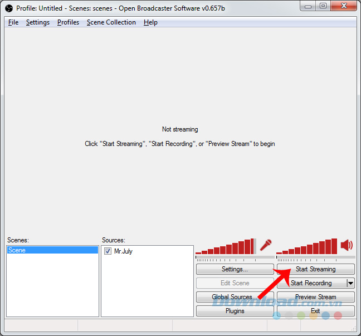Open the Scene Collection menu
Image resolution: width=361 pixels, height=336 pixels.
[111, 22]
